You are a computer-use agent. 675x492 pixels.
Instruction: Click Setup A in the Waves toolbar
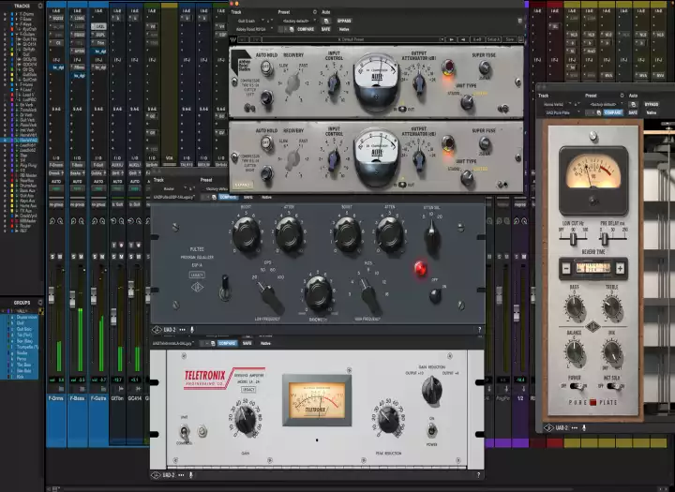[493, 39]
